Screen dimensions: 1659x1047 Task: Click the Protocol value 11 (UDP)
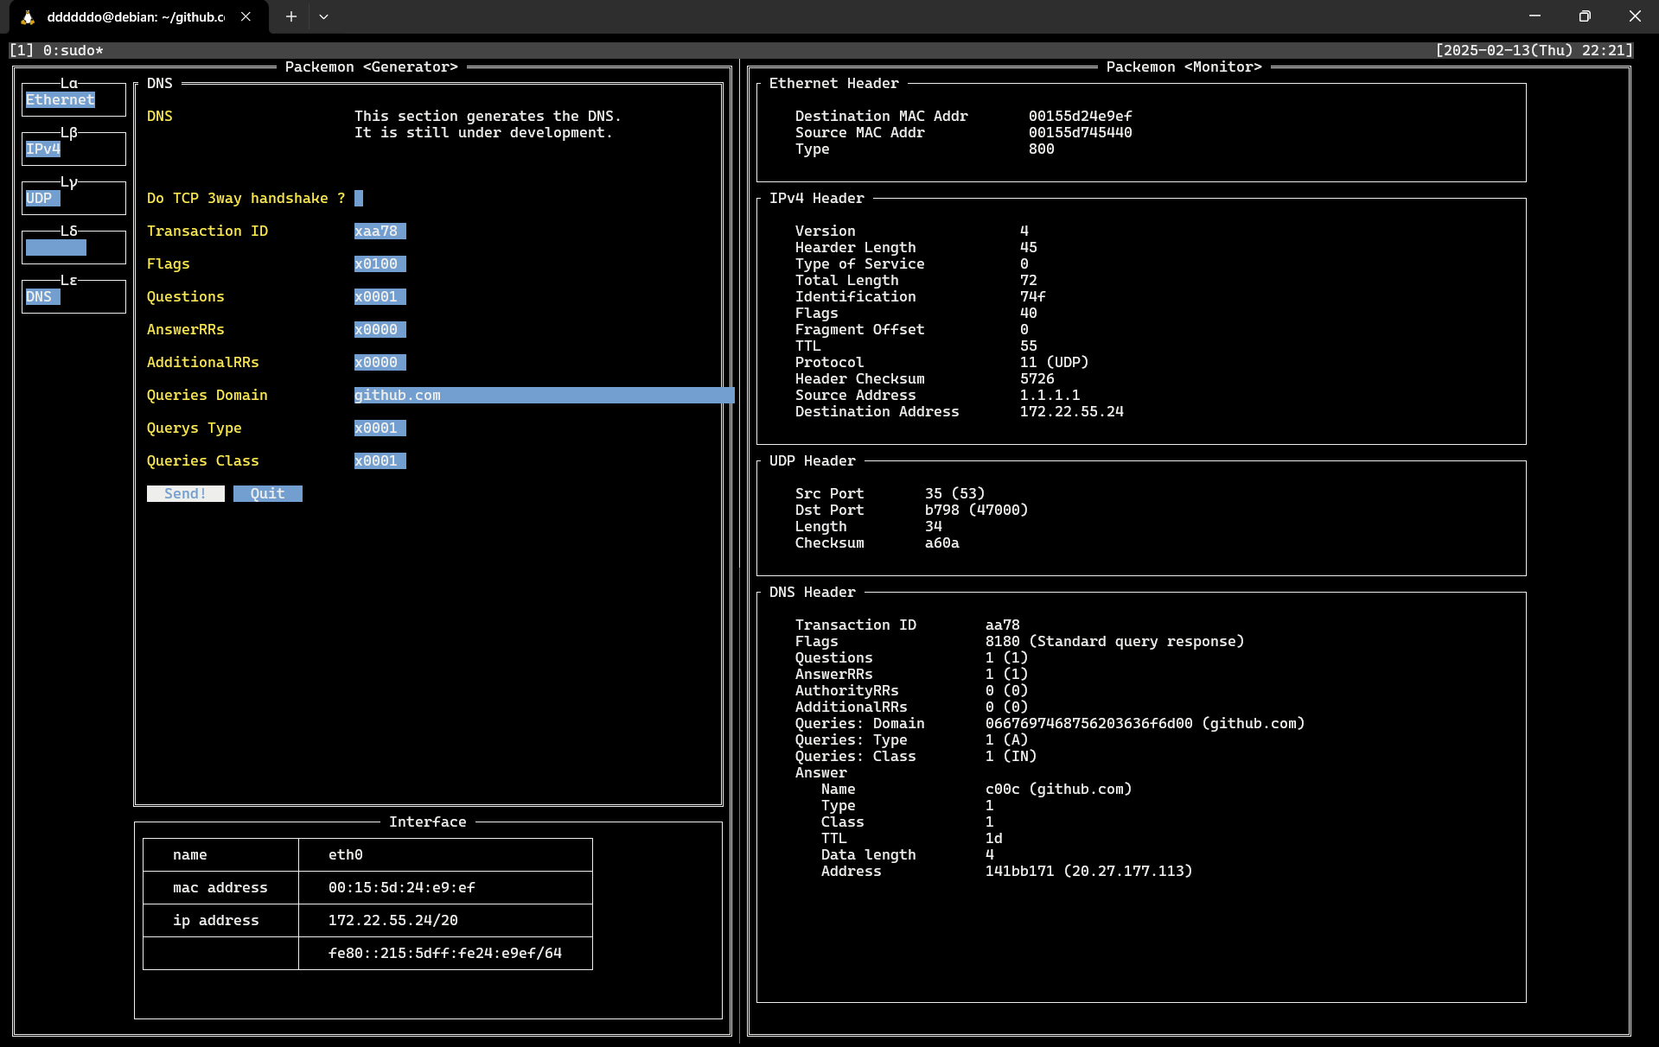click(1055, 363)
